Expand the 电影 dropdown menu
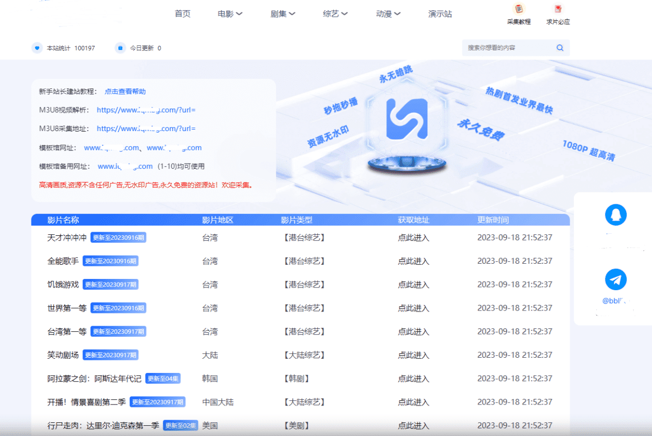Screen dimensions: 652x436 pos(230,14)
